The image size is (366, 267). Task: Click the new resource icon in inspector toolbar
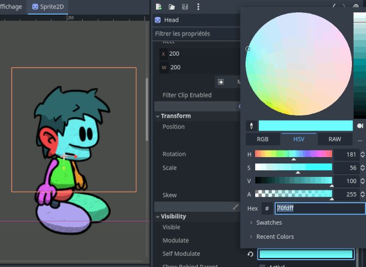[x=159, y=7]
